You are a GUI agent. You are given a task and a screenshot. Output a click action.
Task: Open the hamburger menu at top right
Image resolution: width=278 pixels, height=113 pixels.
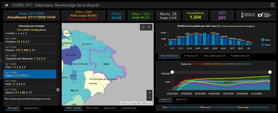coord(272,5)
